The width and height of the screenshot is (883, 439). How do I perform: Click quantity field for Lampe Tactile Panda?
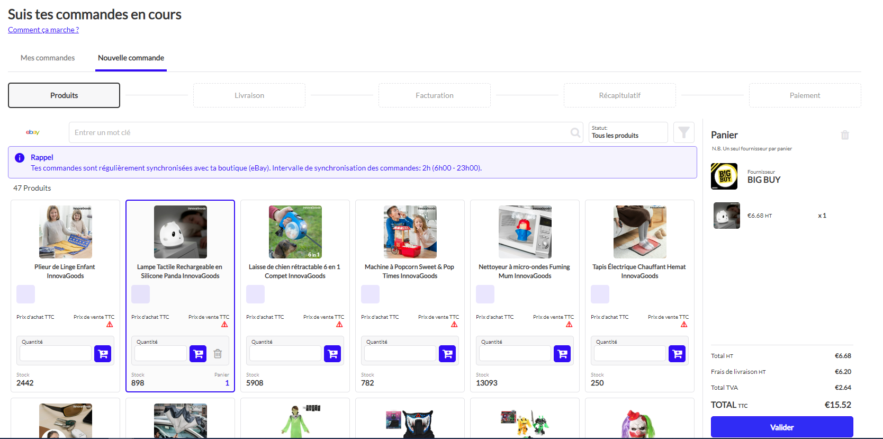coord(160,354)
